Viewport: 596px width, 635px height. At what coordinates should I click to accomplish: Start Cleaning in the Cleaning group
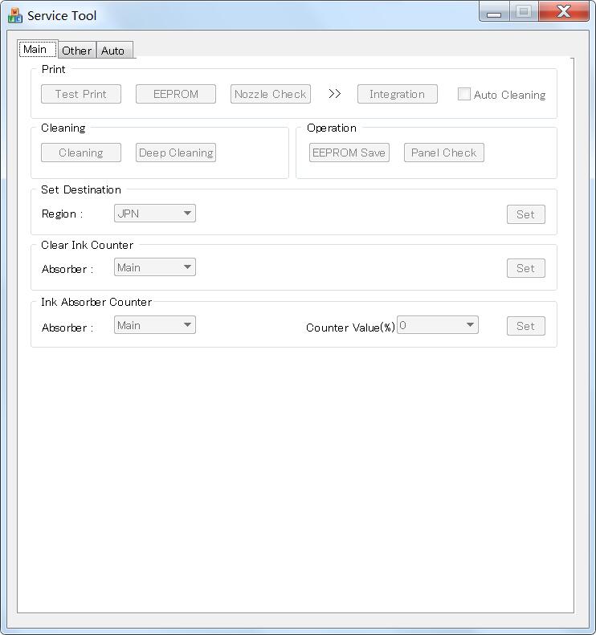pos(81,153)
